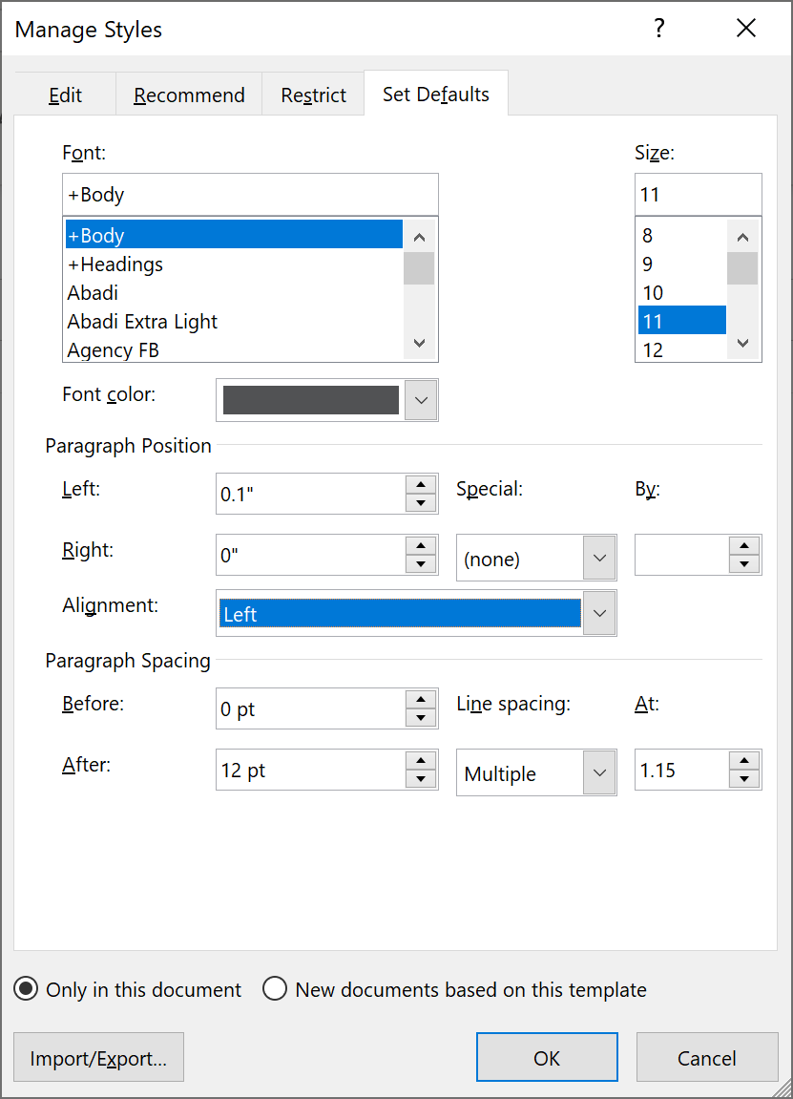
Task: Open the Line spacing dropdown
Action: (x=599, y=772)
